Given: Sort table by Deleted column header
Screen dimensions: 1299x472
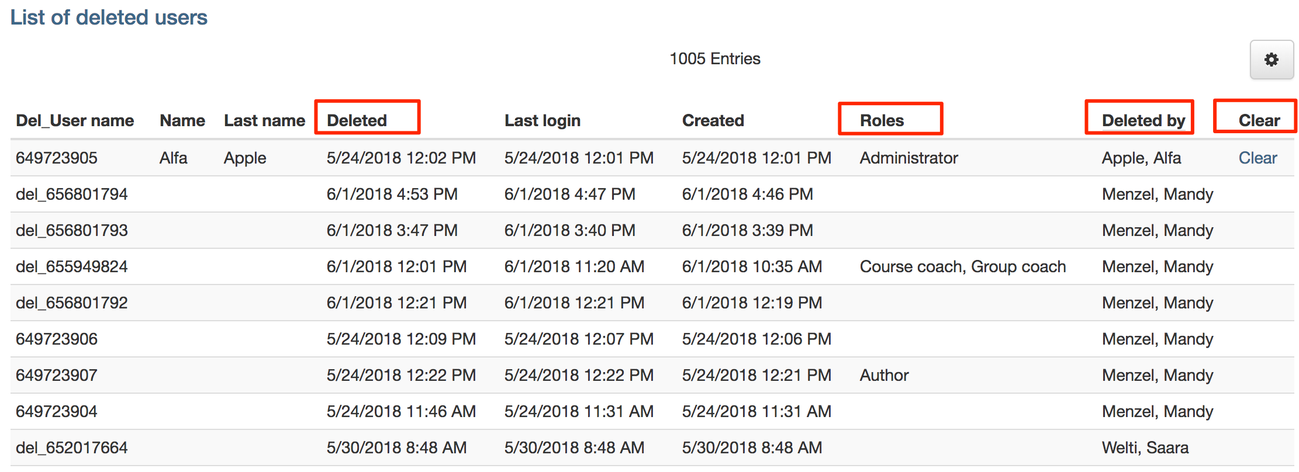Looking at the screenshot, I should (x=357, y=121).
